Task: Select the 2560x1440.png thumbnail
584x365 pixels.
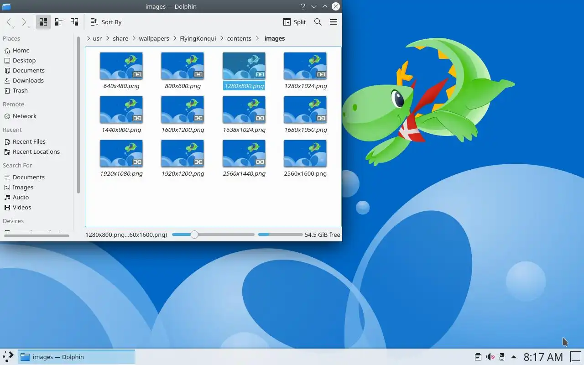Action: [244, 153]
